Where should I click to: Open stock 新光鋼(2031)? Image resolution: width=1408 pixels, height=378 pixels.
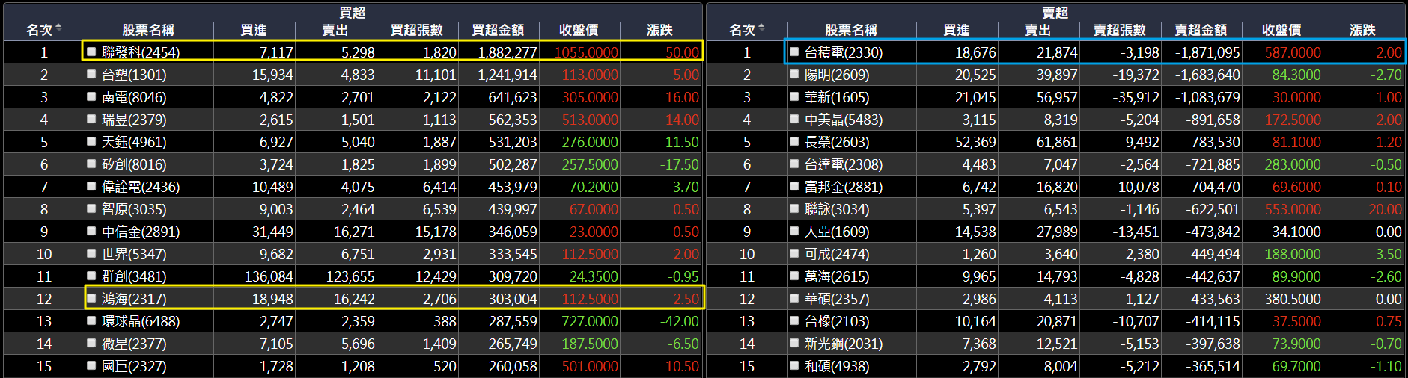[x=844, y=344]
